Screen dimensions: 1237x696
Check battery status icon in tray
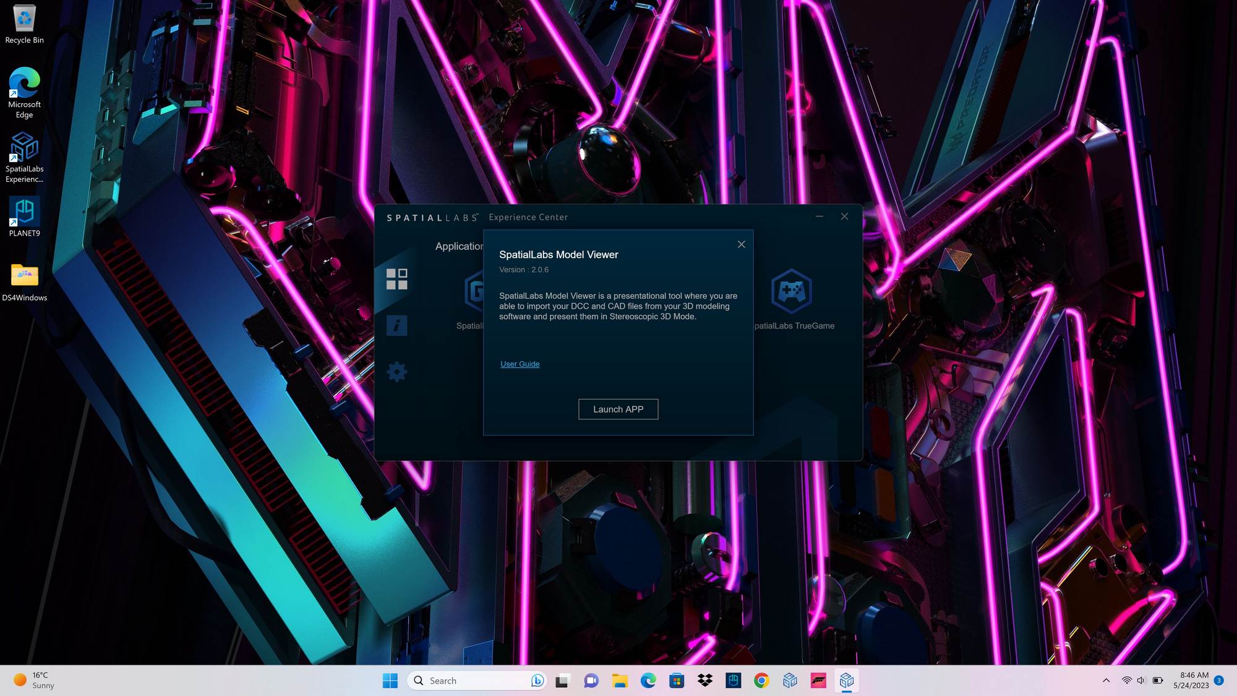coord(1158,681)
